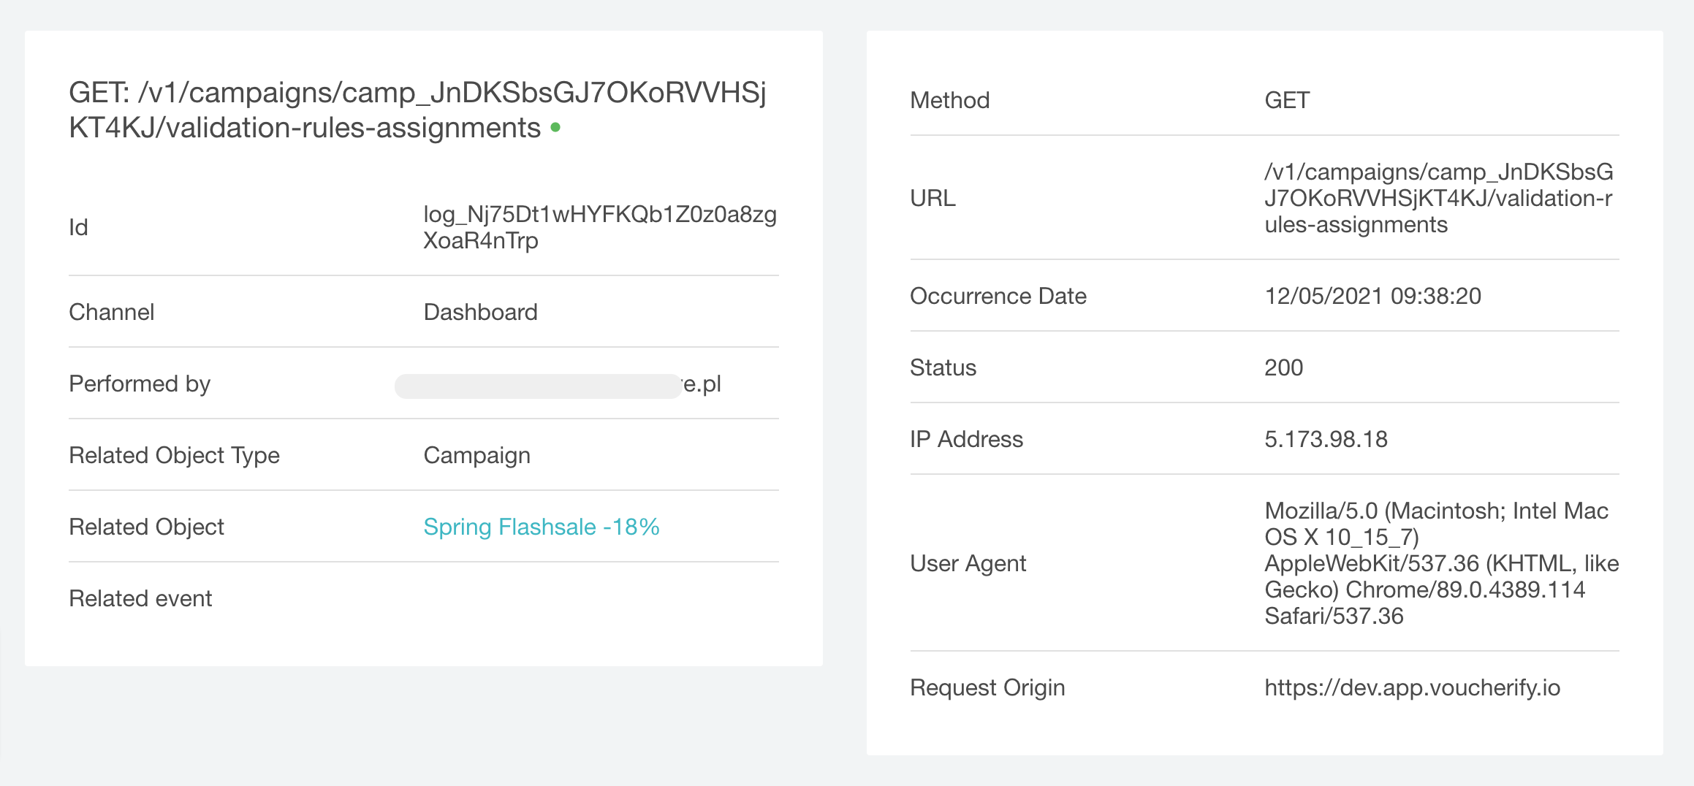Click the Related event label
Image resolution: width=1694 pixels, height=786 pixels.
[x=140, y=598]
